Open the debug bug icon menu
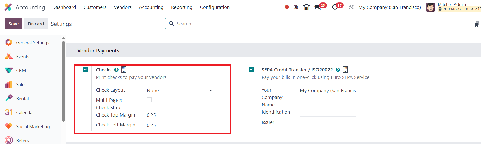 coord(296,7)
